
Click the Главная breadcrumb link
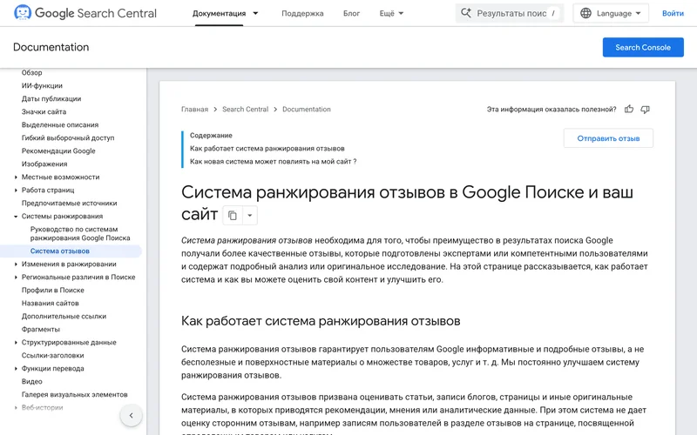pos(194,110)
